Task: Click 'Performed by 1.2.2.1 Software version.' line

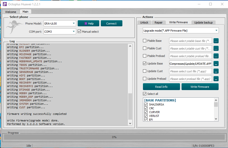Action: [36, 124]
